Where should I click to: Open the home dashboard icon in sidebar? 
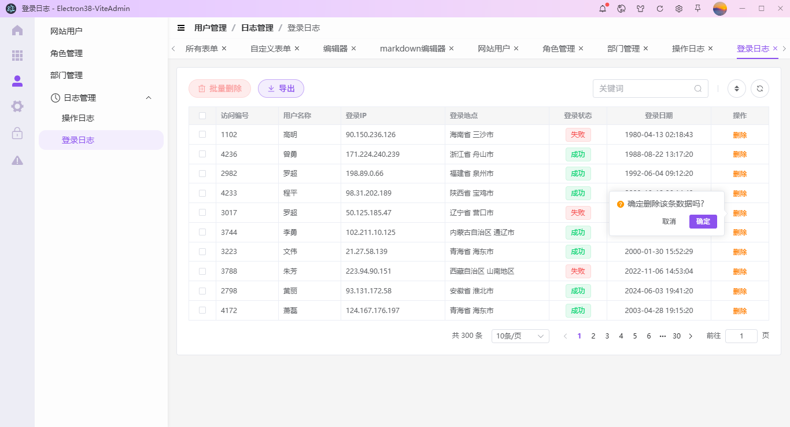click(x=17, y=30)
